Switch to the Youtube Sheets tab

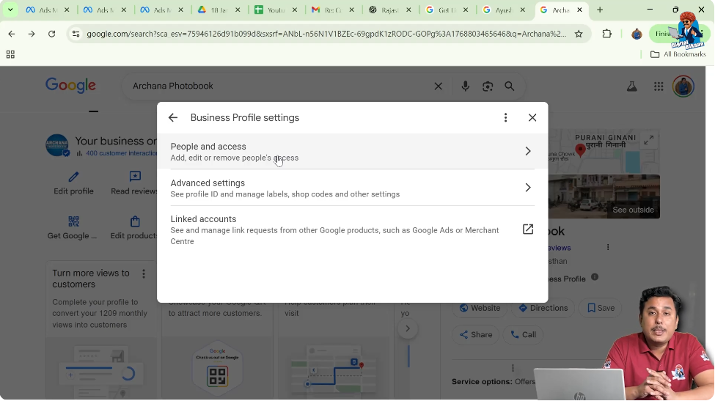pyautogui.click(x=276, y=10)
